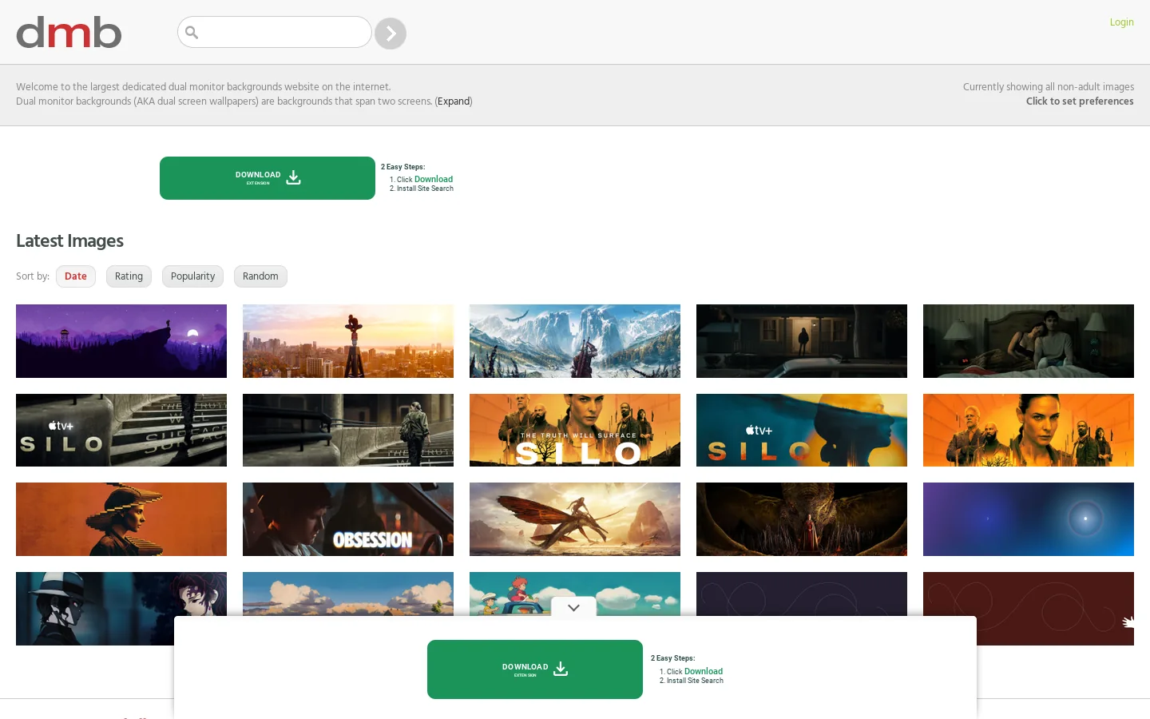Image resolution: width=1150 pixels, height=719 pixels.
Task: Open the person climbing stairs wallpaper
Action: [348, 430]
